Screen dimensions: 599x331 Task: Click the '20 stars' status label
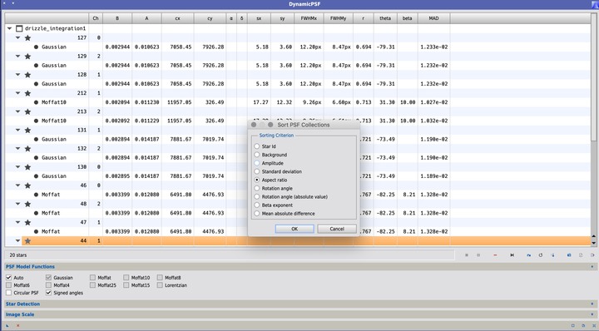pyautogui.click(x=18, y=255)
